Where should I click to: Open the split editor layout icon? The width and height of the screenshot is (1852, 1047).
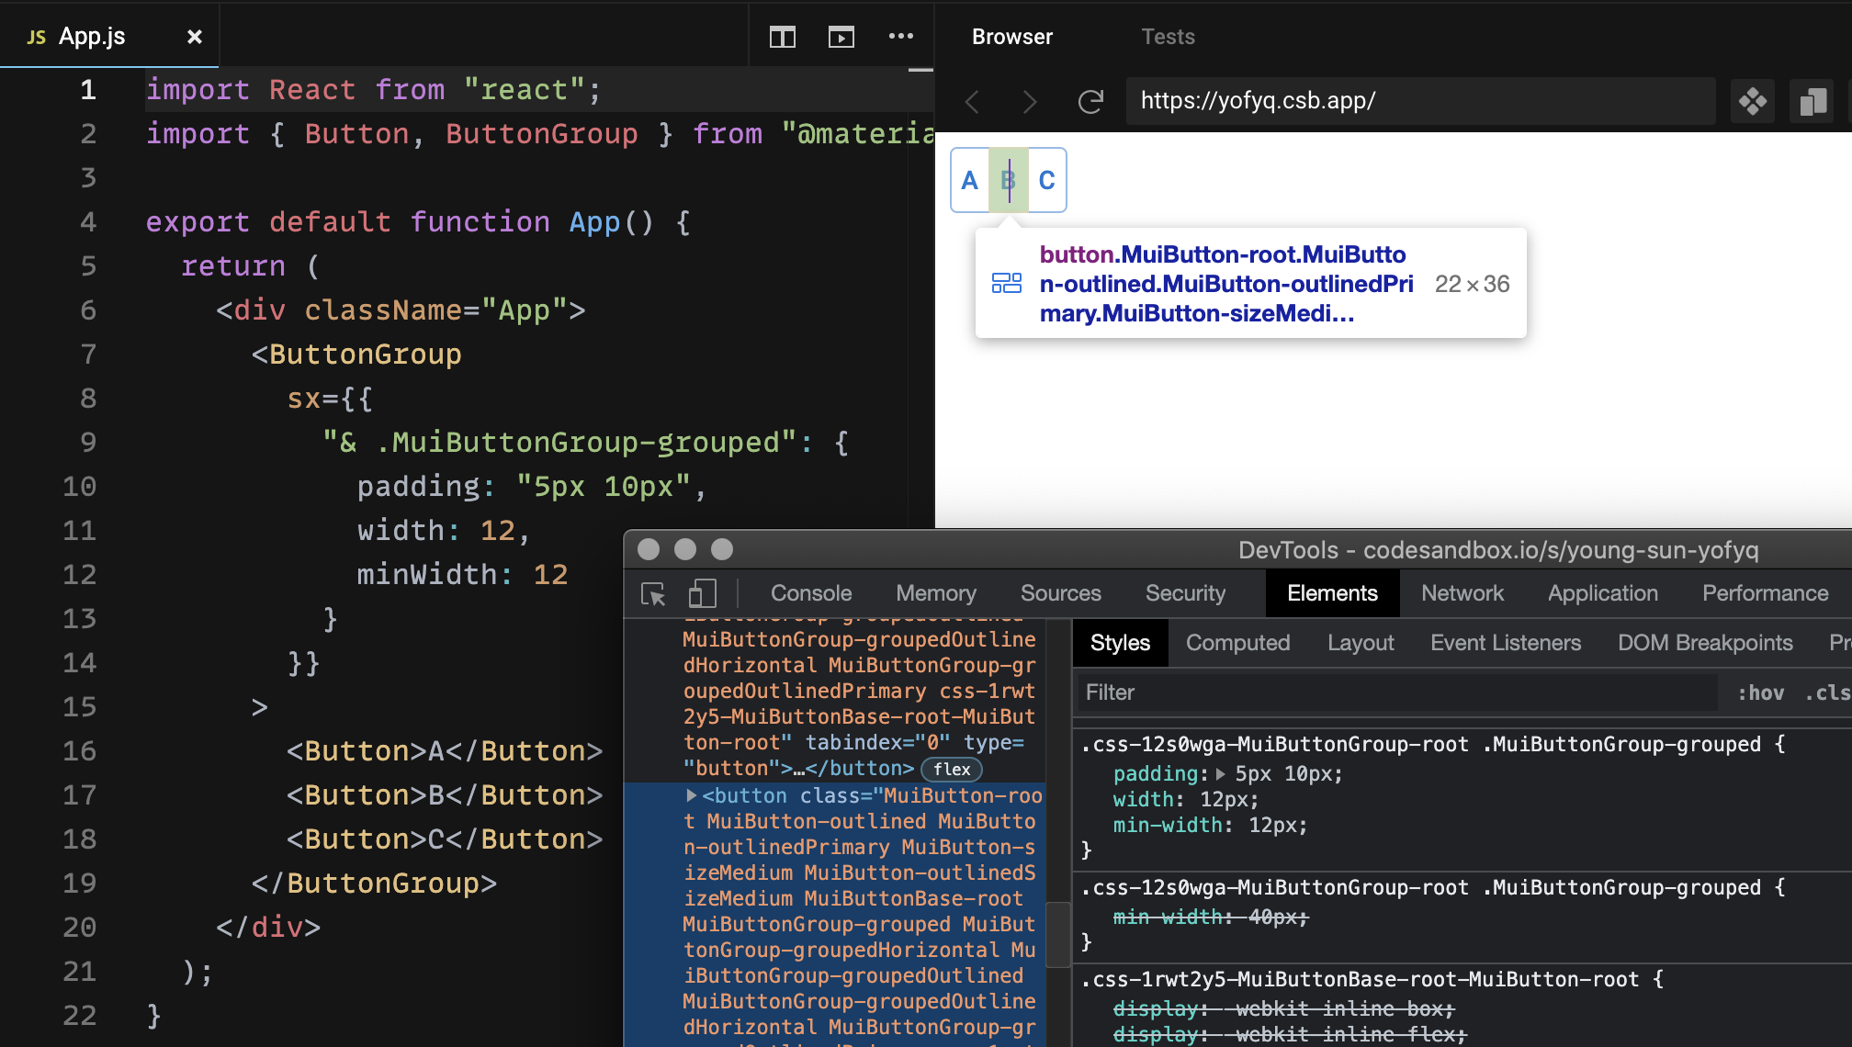782,37
